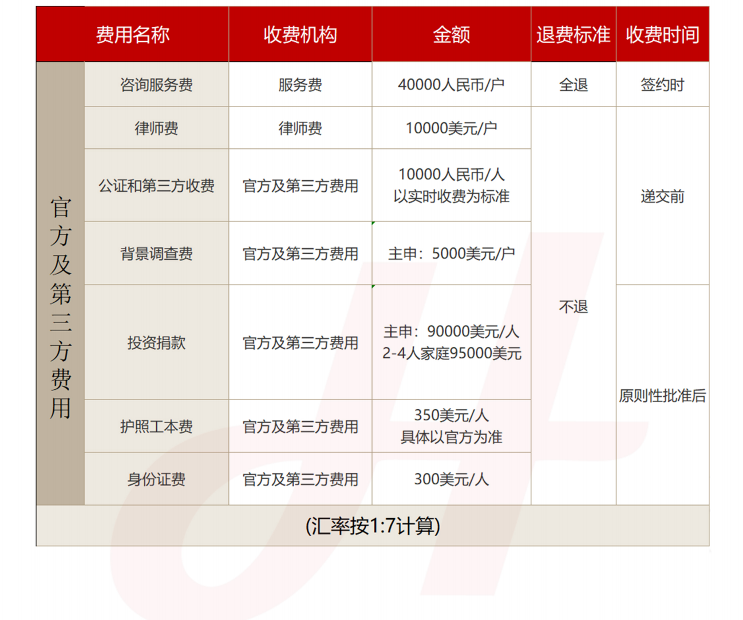743x620 pixels.
Task: Select the 全退 refund cell
Action: click(x=574, y=85)
